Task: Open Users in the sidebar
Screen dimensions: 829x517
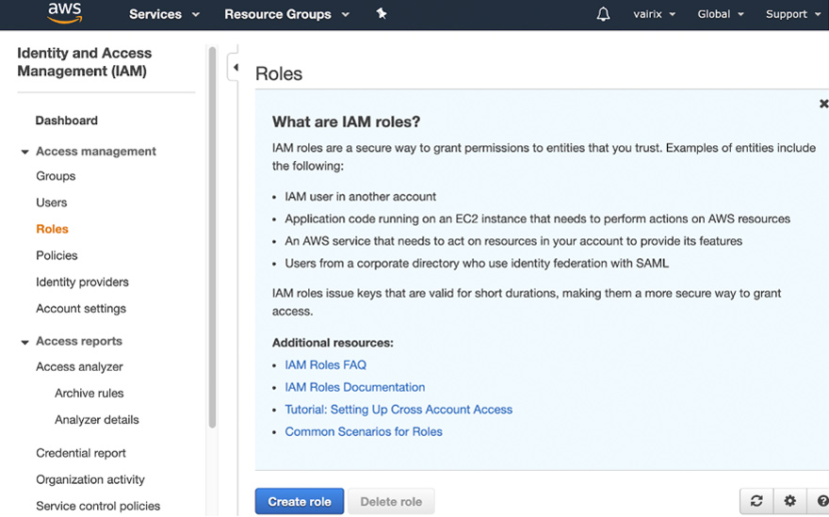Action: pyautogui.click(x=51, y=202)
